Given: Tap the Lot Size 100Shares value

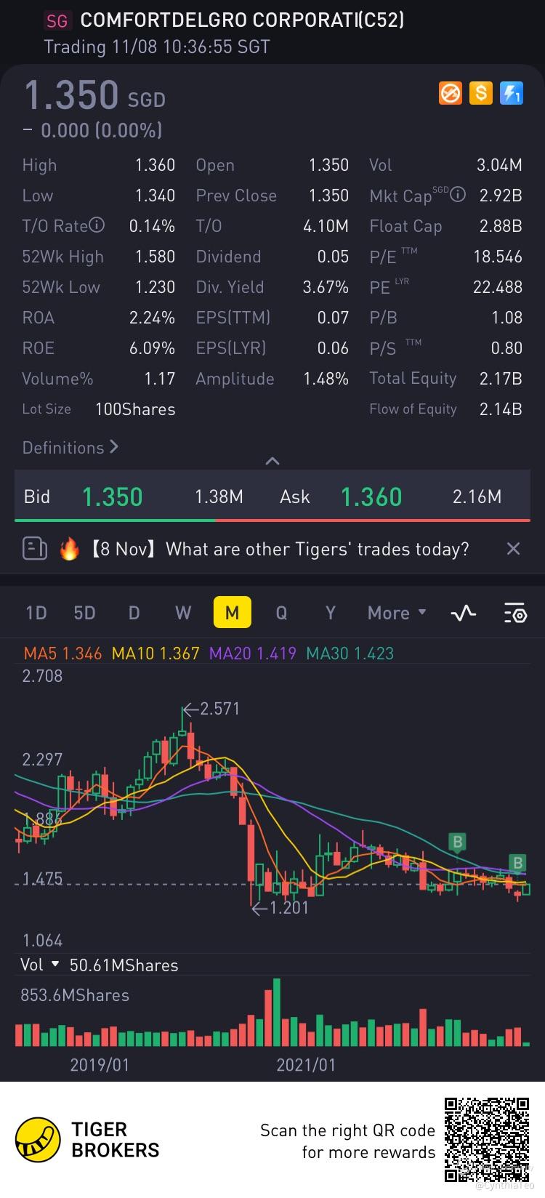Looking at the screenshot, I should 135,409.
